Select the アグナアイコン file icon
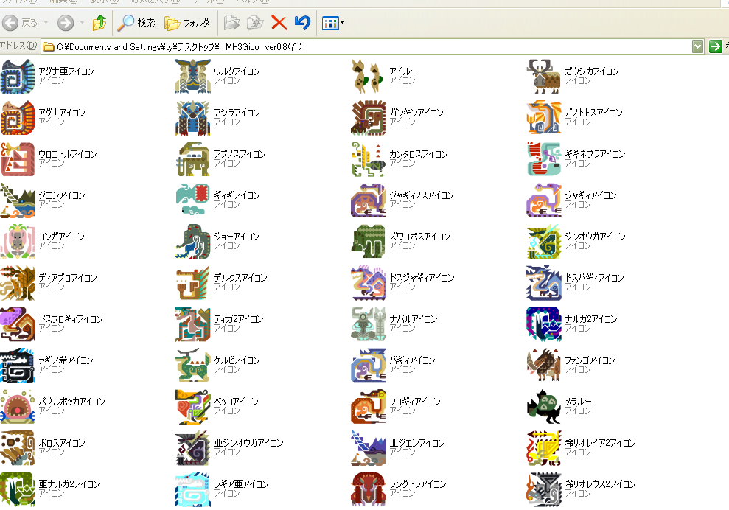This screenshot has height=510, width=729. tap(18, 118)
